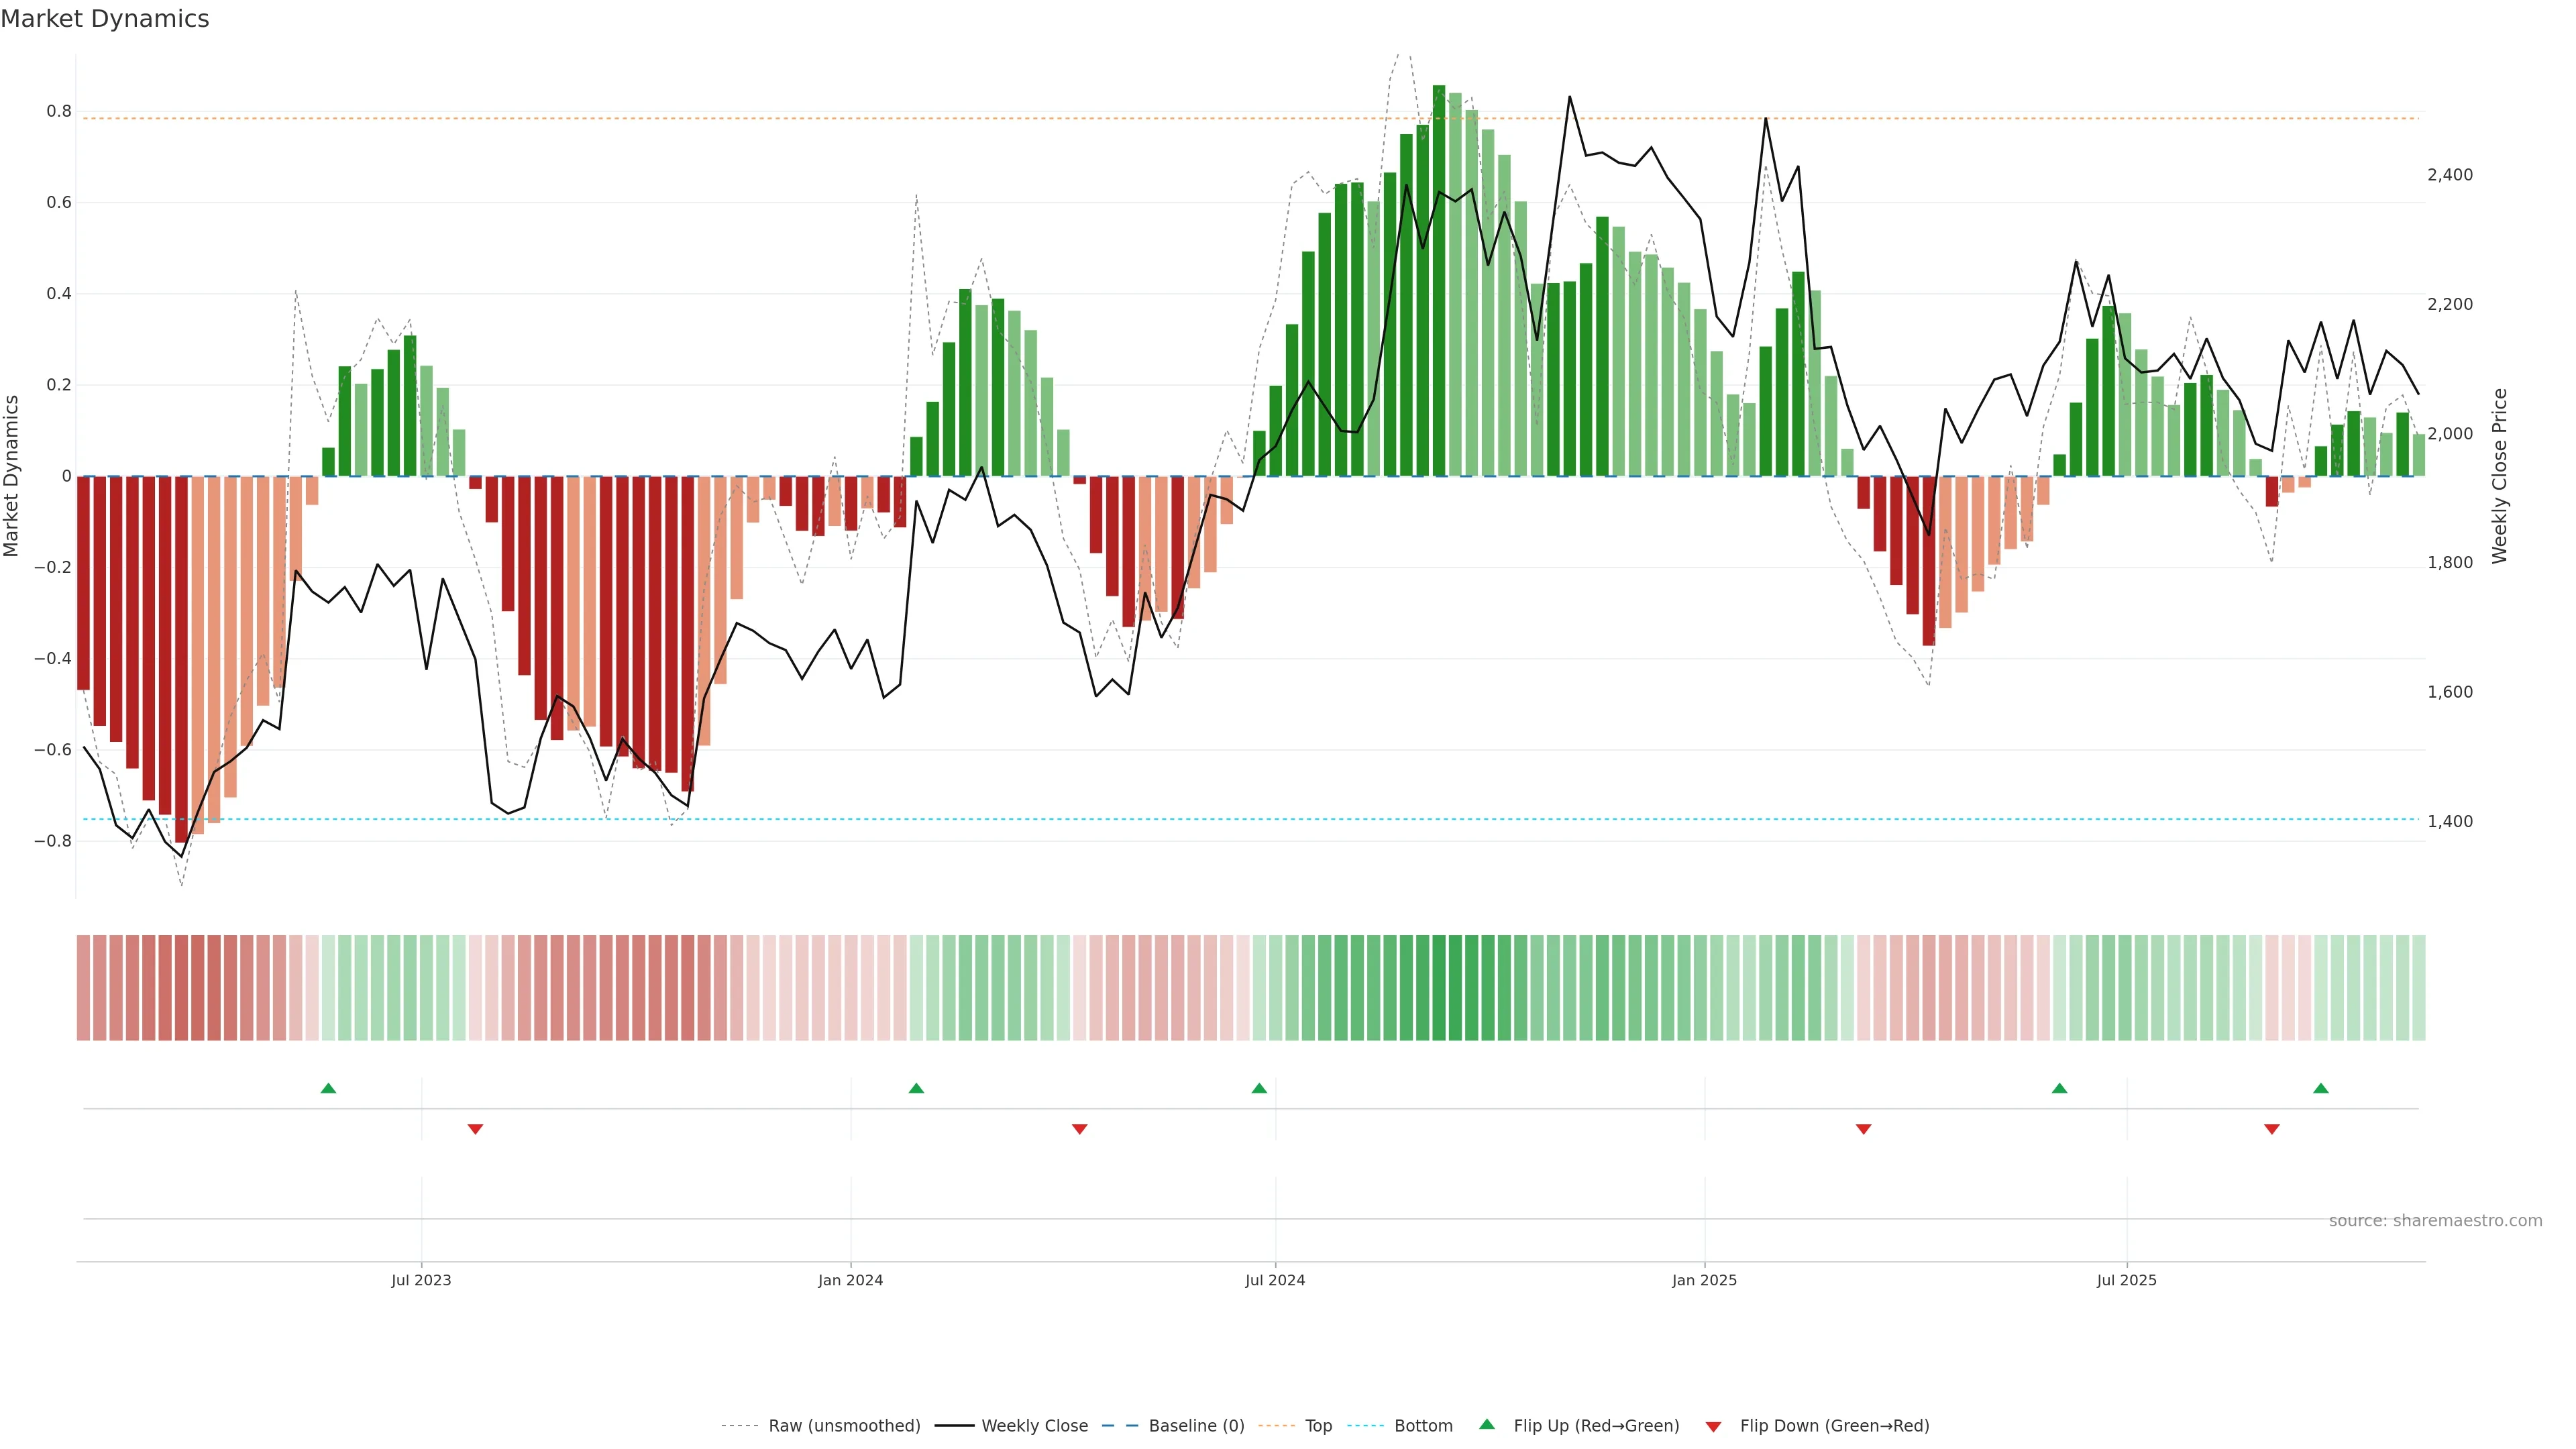Click the green flip-up triangle after Jan 2024
Screen dimensions: 2576x1449
coord(916,1088)
